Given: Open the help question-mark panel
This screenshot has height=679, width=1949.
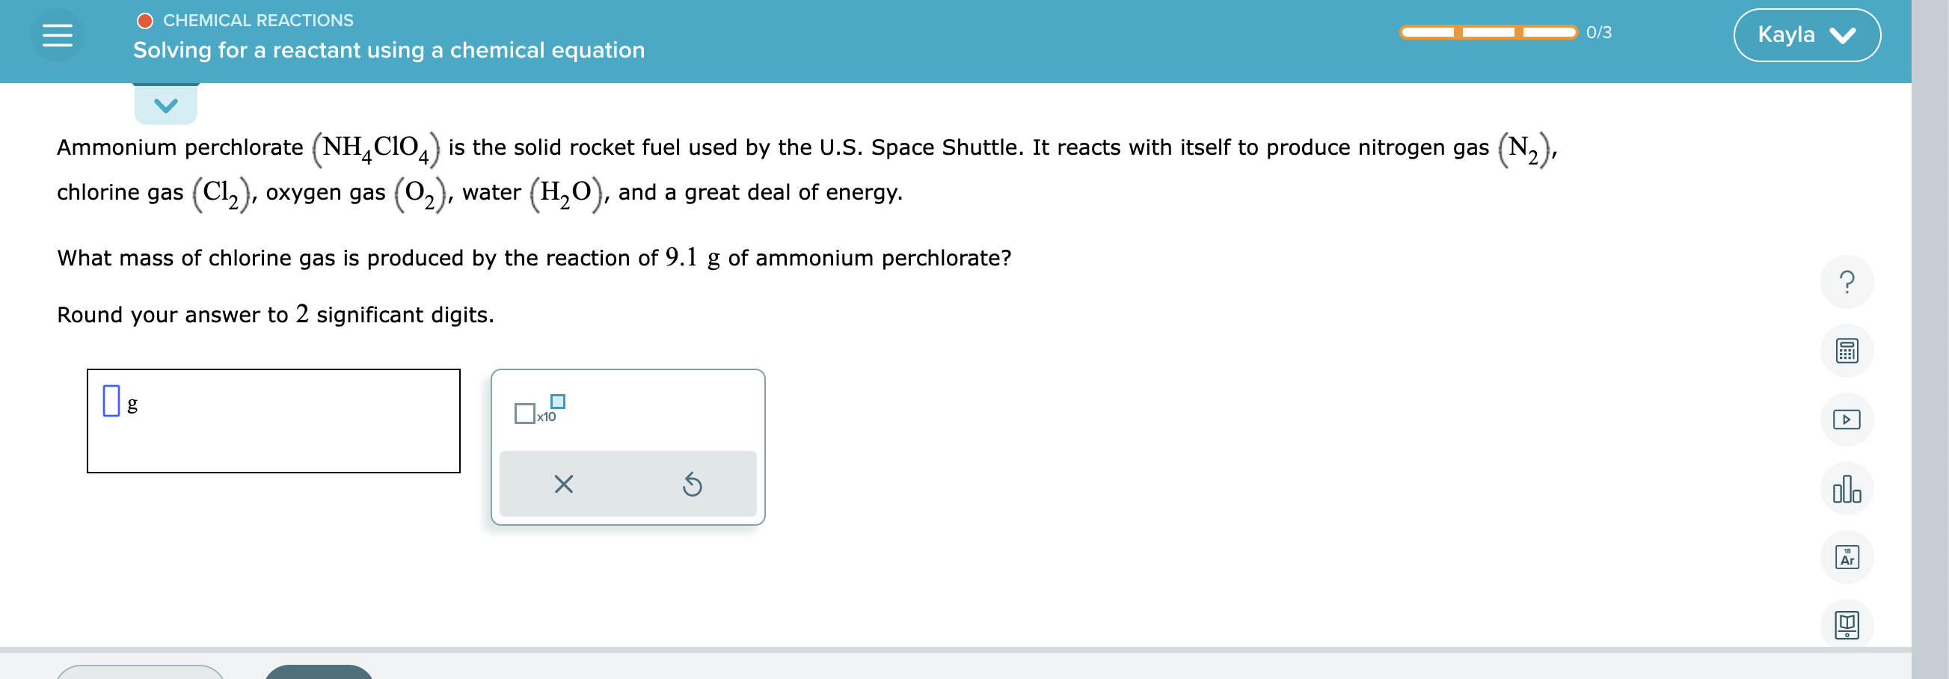Looking at the screenshot, I should coord(1847,281).
